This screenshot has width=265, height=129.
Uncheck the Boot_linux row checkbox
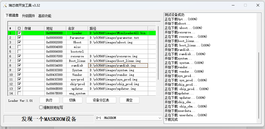coord(19,61)
